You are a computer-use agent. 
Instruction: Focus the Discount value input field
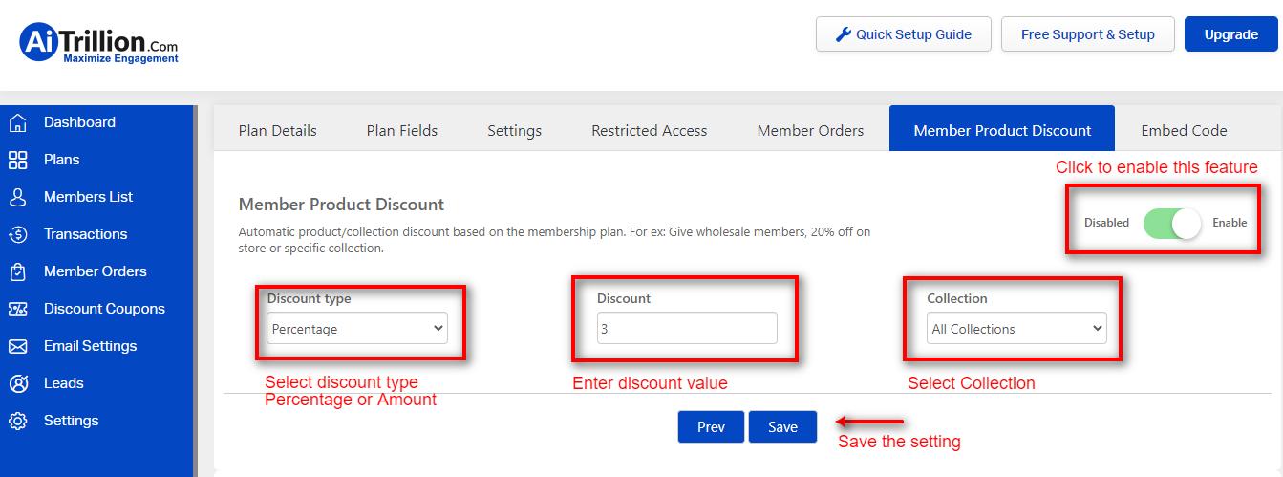pyautogui.click(x=687, y=329)
